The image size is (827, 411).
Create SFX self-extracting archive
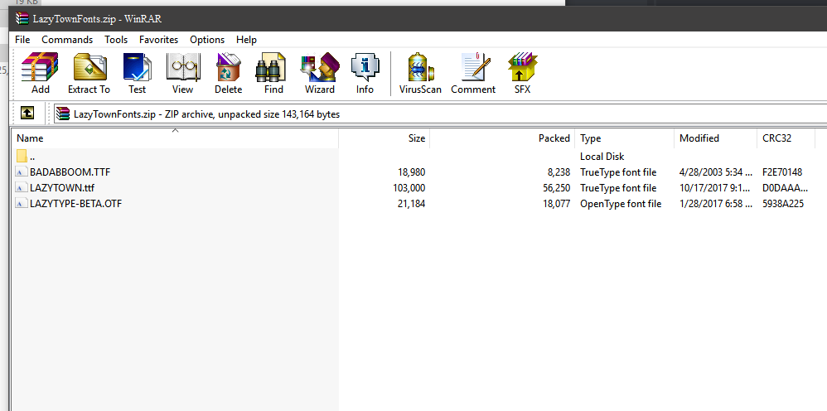522,73
